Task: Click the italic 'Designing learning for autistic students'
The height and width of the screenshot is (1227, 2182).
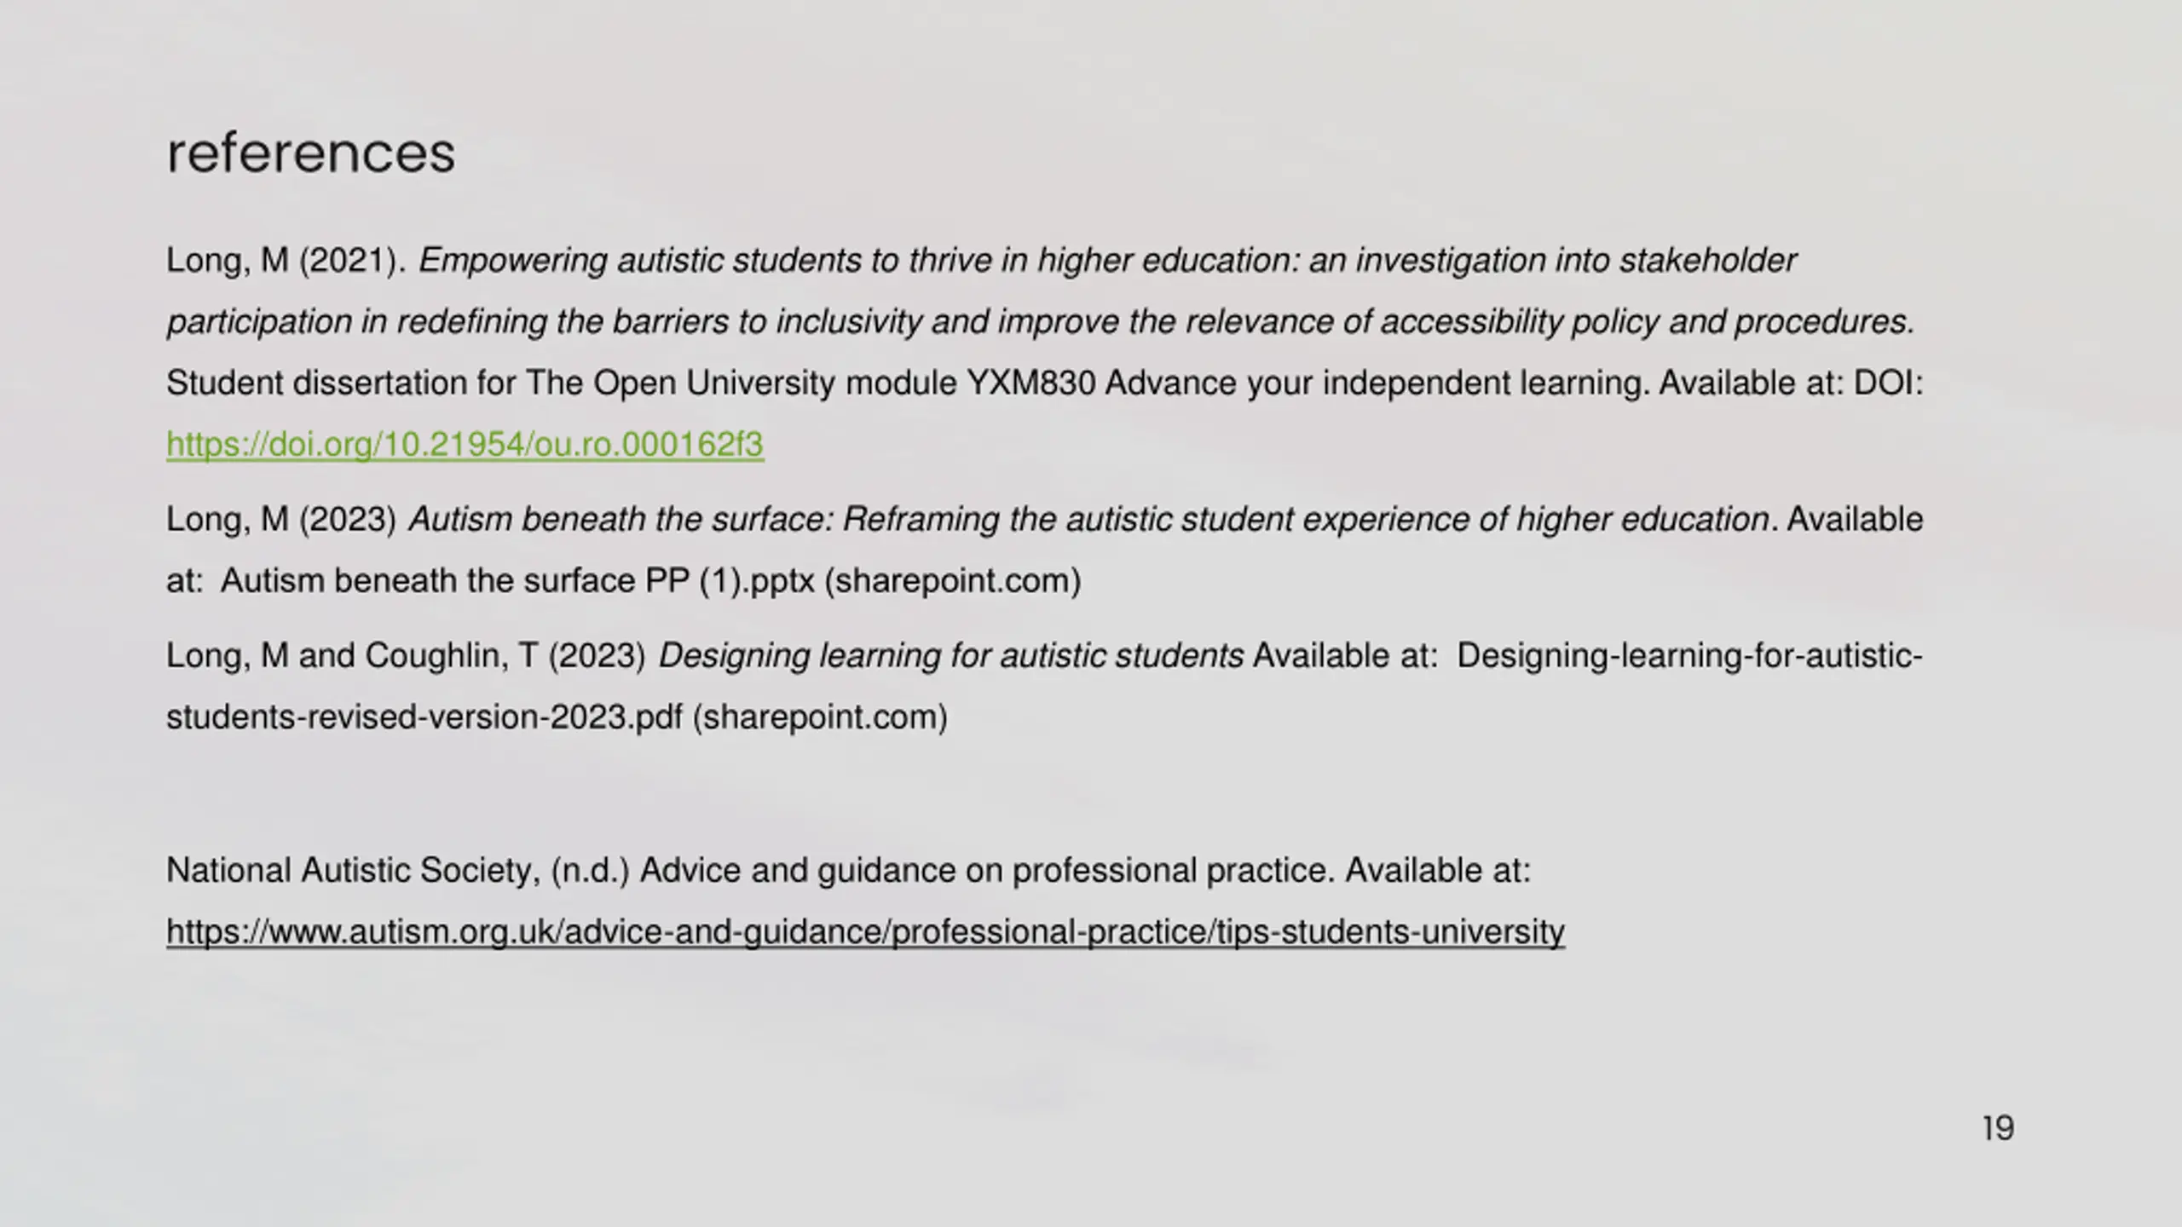Action: point(950,656)
